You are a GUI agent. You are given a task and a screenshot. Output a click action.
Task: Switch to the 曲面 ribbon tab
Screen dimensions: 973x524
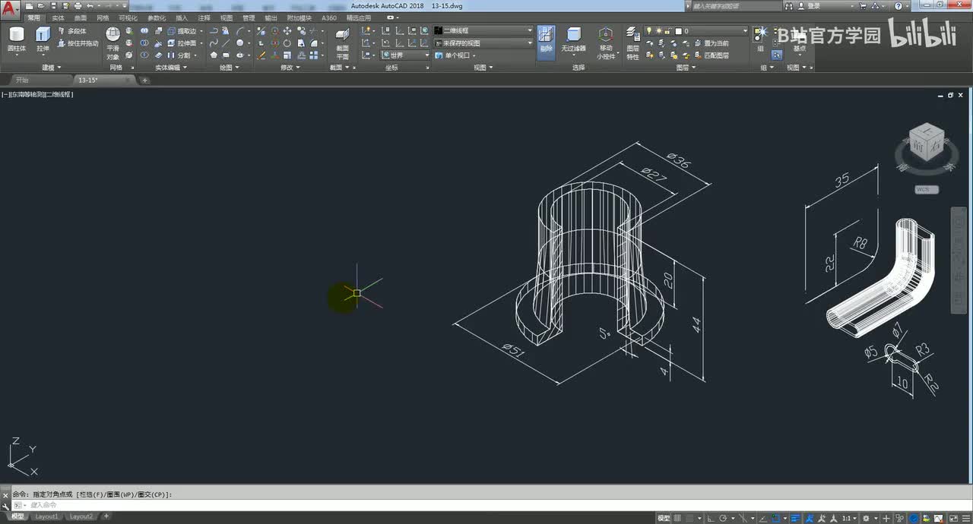click(x=81, y=17)
